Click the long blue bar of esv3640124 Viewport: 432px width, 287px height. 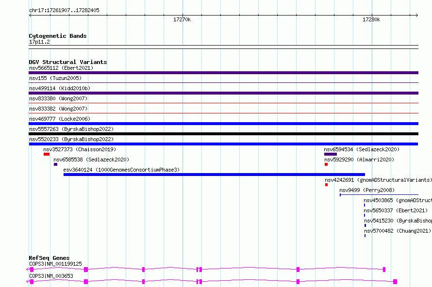(x=214, y=175)
